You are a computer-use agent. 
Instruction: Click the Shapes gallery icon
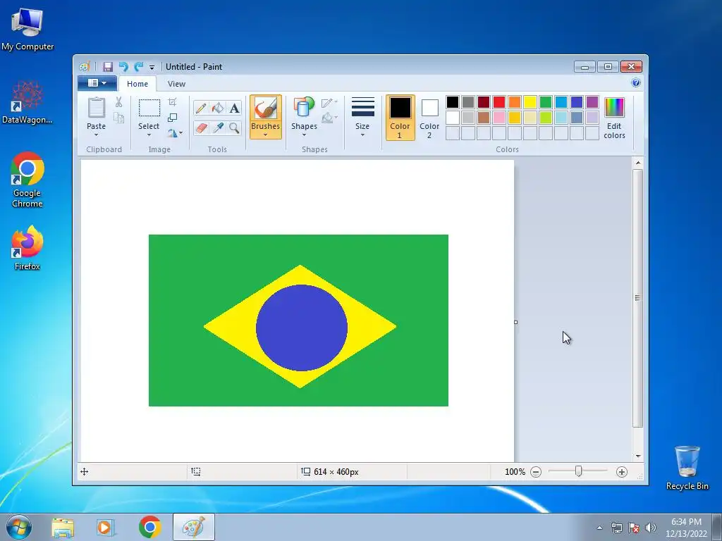point(304,107)
